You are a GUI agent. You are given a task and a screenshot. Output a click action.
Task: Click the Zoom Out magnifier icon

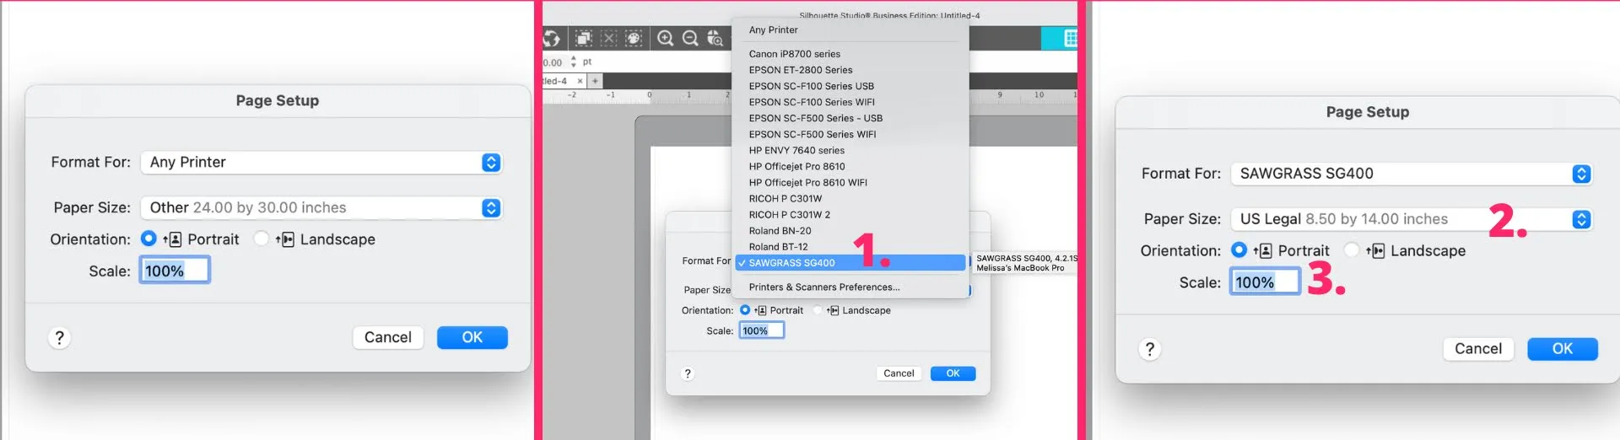(x=690, y=38)
